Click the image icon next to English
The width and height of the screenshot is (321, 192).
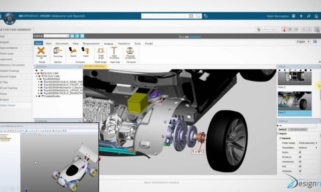click(315, 41)
